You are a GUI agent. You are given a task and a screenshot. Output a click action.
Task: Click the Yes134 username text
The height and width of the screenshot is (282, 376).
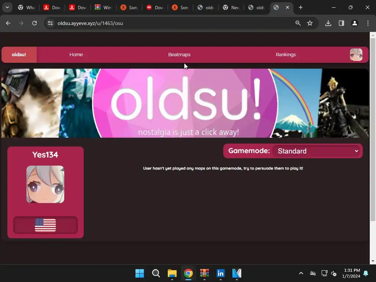(x=45, y=155)
